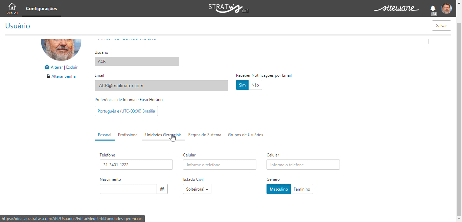Open the Estado Civil dropdown
Viewport: 462px width, 222px height.
point(197,189)
